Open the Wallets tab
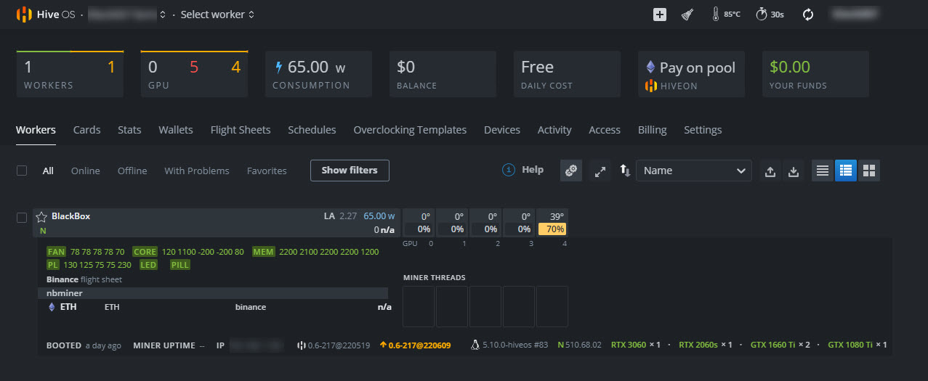 point(176,130)
